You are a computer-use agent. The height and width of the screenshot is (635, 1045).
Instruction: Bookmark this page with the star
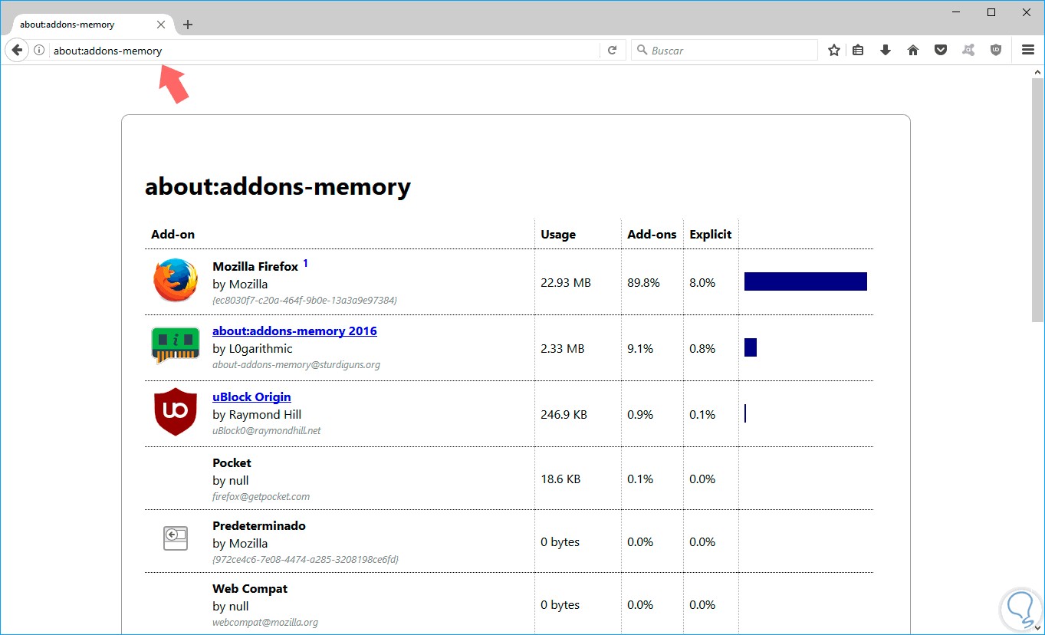tap(834, 51)
